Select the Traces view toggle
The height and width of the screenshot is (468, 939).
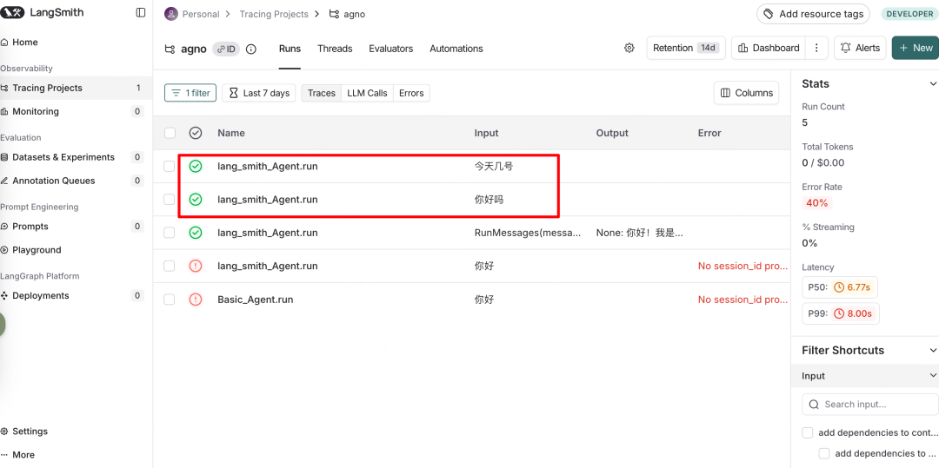pos(322,93)
